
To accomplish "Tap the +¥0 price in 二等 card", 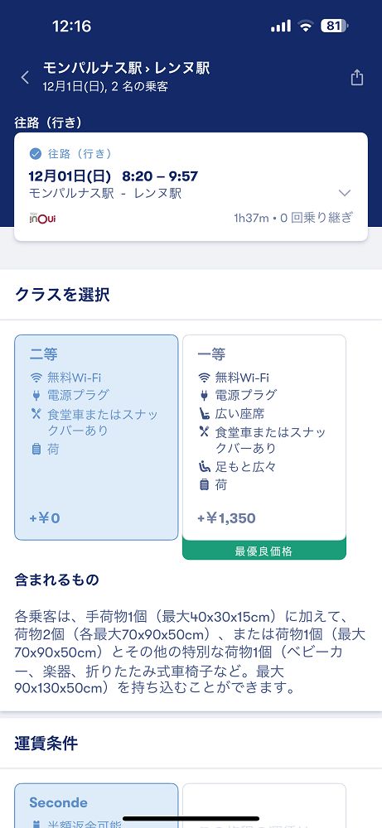I will pyautogui.click(x=45, y=518).
